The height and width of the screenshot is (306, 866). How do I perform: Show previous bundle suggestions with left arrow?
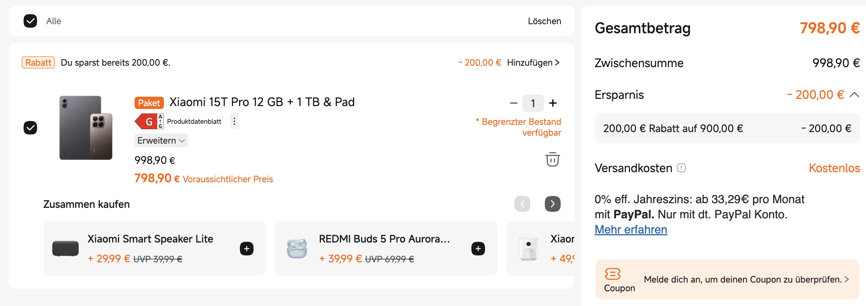(522, 204)
